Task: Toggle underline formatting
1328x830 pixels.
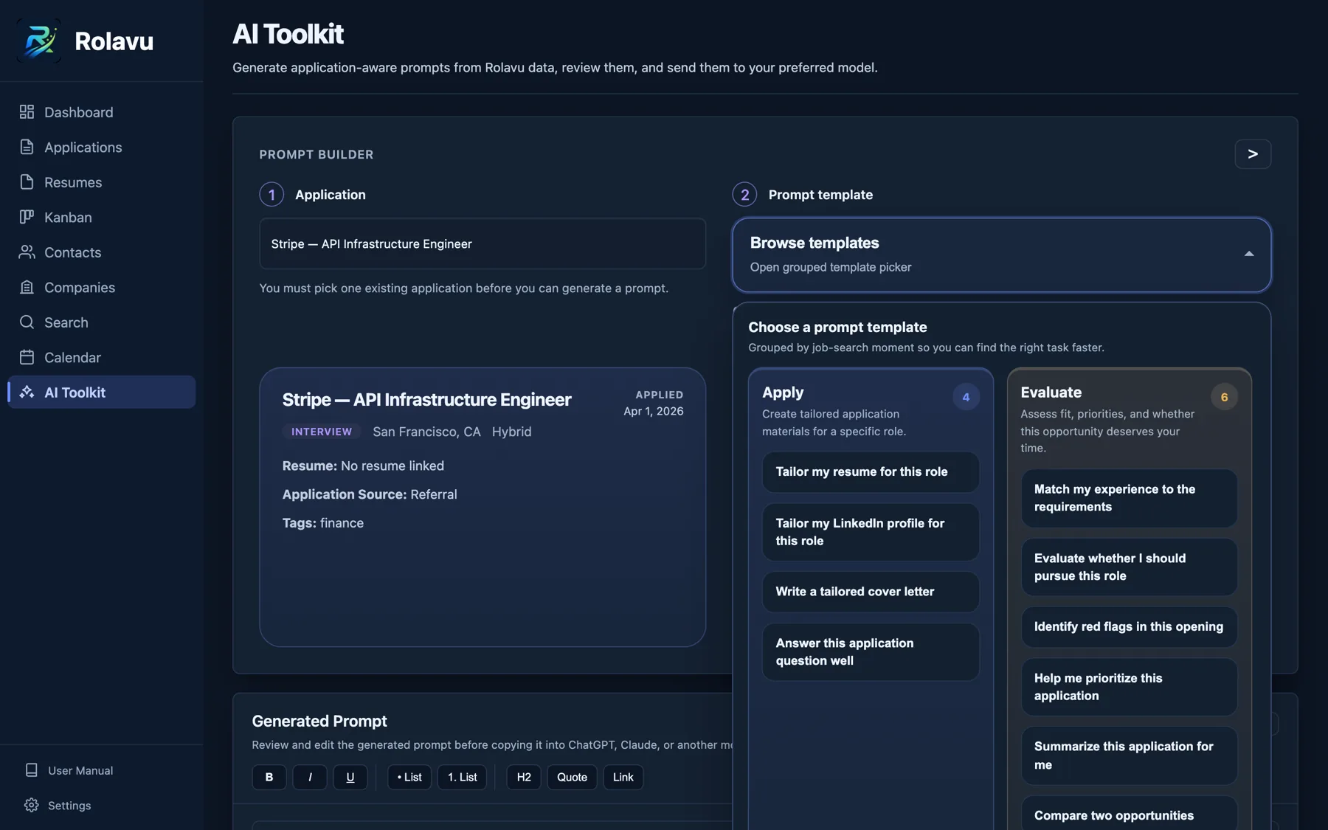Action: click(x=350, y=777)
